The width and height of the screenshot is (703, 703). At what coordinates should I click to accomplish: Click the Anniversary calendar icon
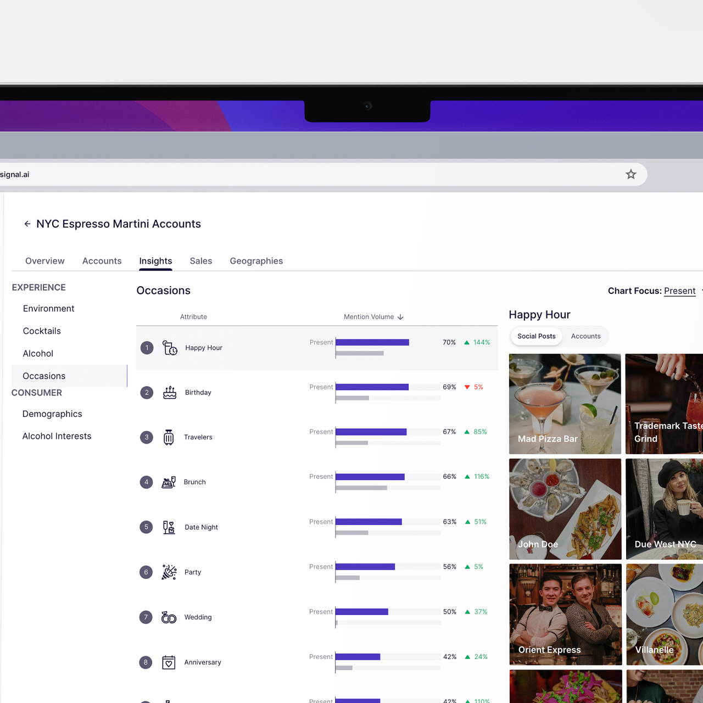click(169, 662)
